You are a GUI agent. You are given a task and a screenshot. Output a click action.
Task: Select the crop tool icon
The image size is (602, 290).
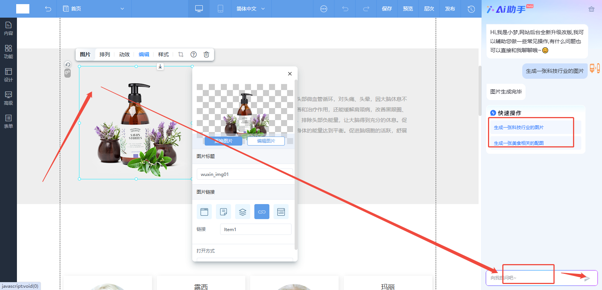pos(181,54)
